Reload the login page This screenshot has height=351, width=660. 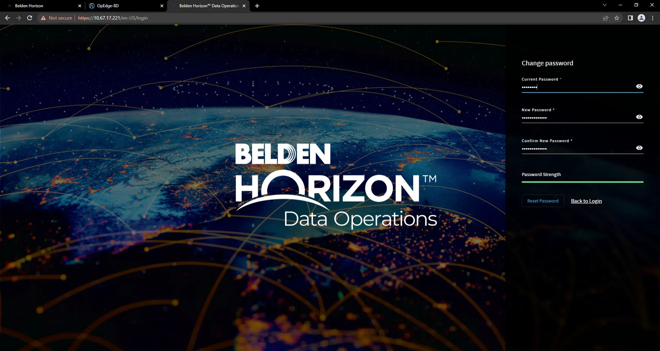[x=29, y=18]
